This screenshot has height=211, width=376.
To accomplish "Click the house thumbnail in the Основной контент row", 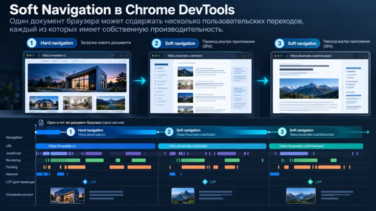I will [68, 195].
